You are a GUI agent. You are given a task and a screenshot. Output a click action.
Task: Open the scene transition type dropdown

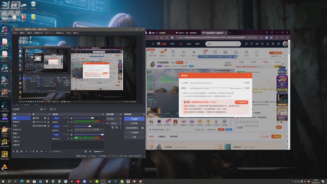click(114, 119)
